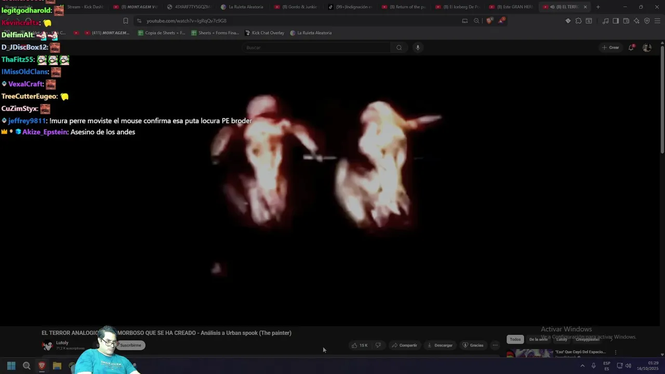Click the YouTube search magnifier button
Image resolution: width=665 pixels, height=374 pixels.
399,47
